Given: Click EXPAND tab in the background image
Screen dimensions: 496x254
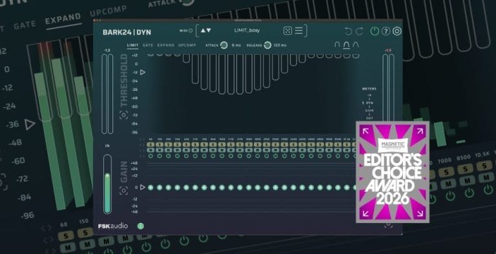Looking at the screenshot, I should [x=63, y=19].
